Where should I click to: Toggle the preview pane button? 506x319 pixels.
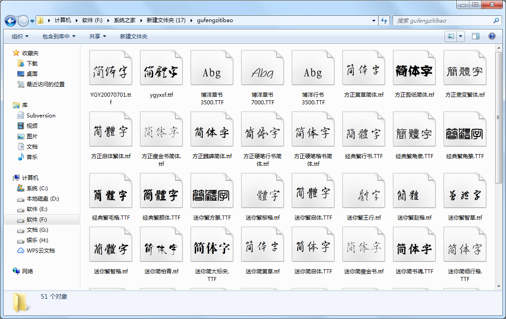tap(476, 36)
